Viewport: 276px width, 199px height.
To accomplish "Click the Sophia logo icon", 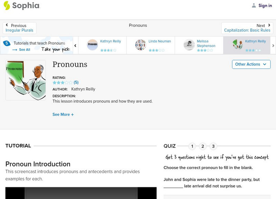I will (x=7, y=6).
